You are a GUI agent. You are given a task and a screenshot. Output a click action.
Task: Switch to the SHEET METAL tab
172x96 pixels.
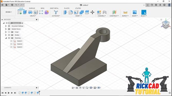point(54,8)
